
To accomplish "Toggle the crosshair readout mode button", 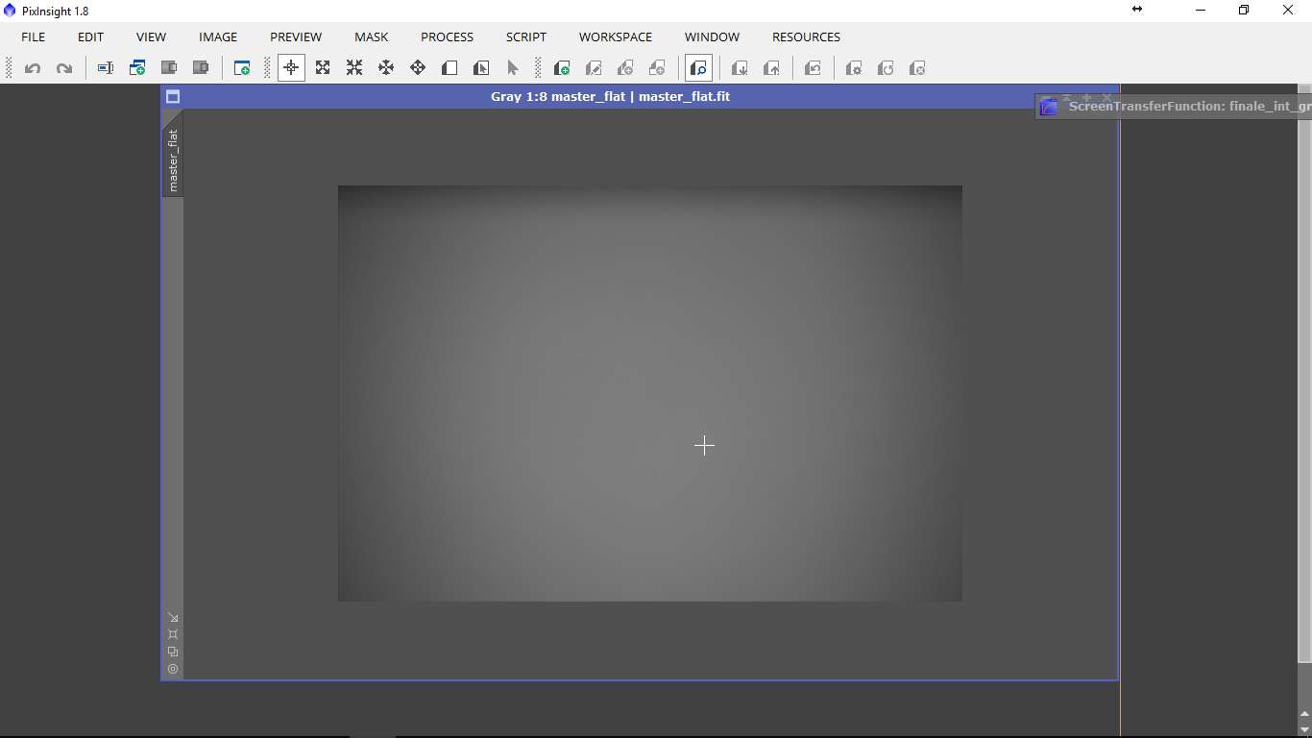I will pyautogui.click(x=291, y=68).
